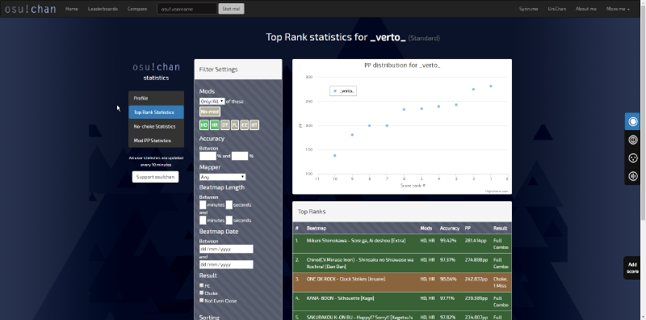Click the Result column header

tap(500, 228)
